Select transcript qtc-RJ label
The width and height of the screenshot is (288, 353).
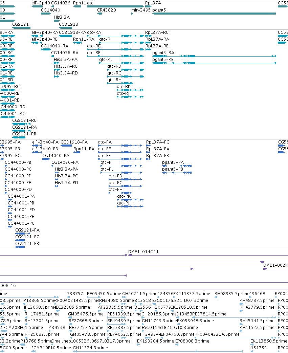(x=123, y=93)
